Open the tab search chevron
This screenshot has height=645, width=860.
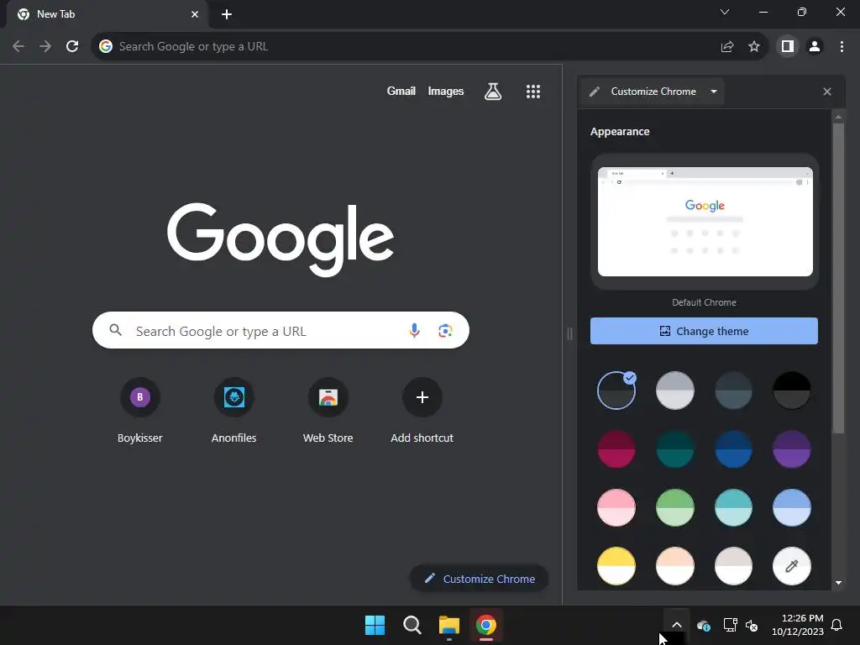coord(725,12)
